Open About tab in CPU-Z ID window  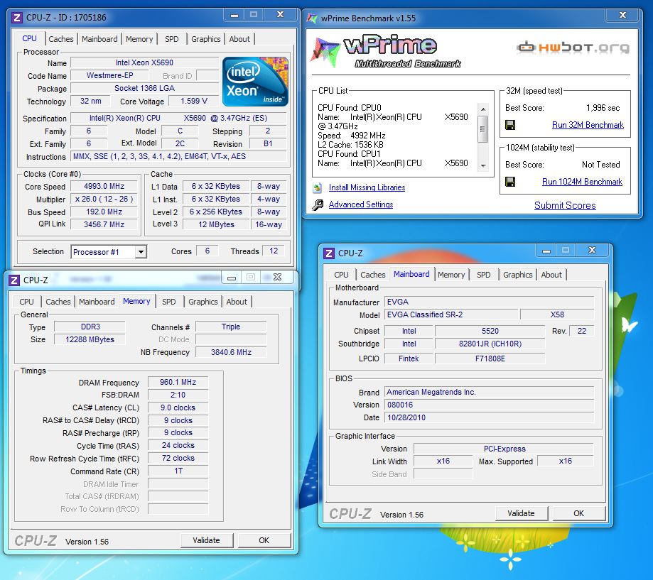click(239, 39)
